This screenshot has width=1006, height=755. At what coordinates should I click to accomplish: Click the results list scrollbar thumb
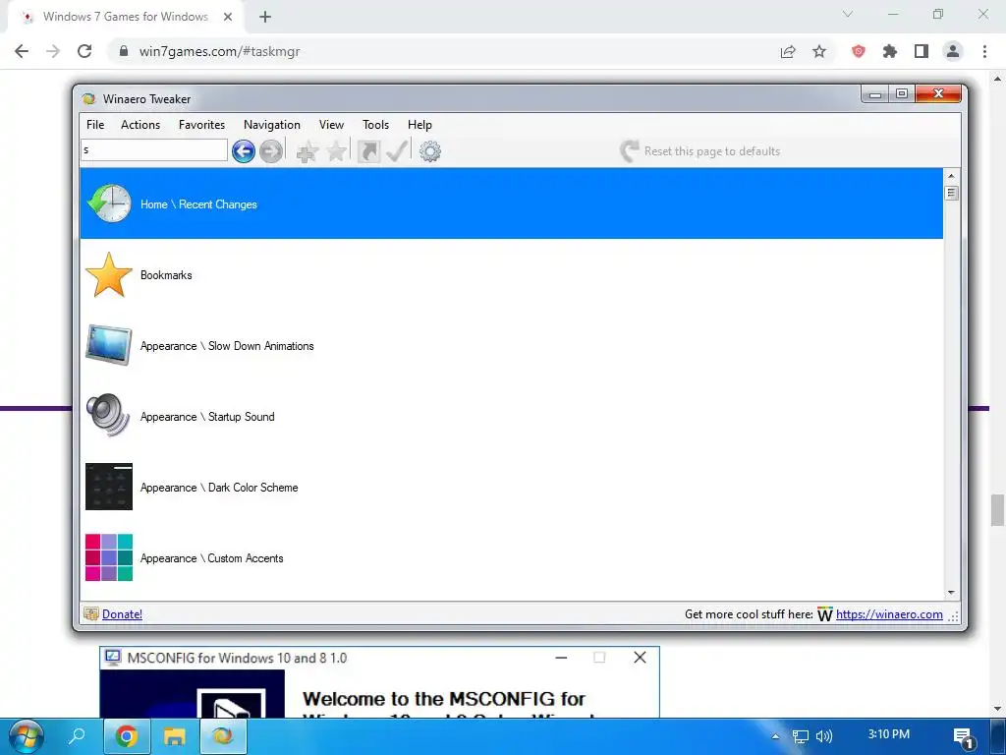tap(951, 193)
